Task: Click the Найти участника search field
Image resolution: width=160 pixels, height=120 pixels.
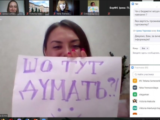Action: point(146,74)
